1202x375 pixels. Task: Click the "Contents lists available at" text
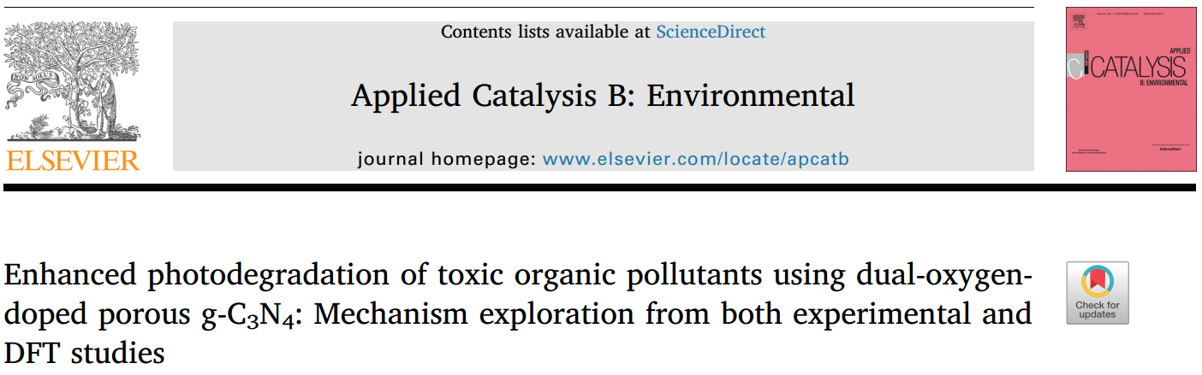[545, 32]
